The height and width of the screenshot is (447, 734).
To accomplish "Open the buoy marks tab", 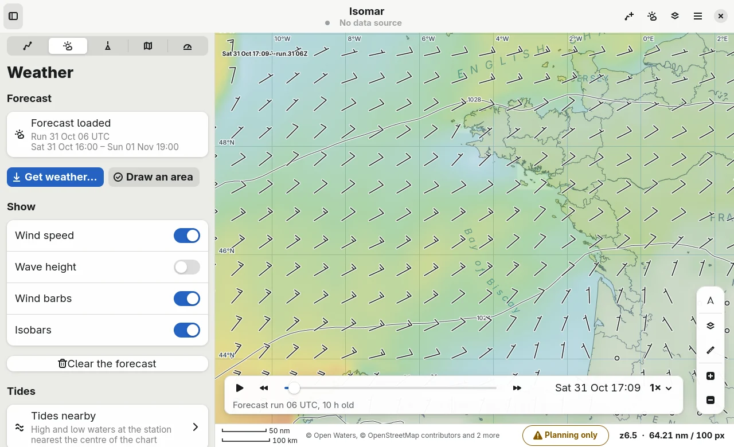I will pyautogui.click(x=108, y=46).
